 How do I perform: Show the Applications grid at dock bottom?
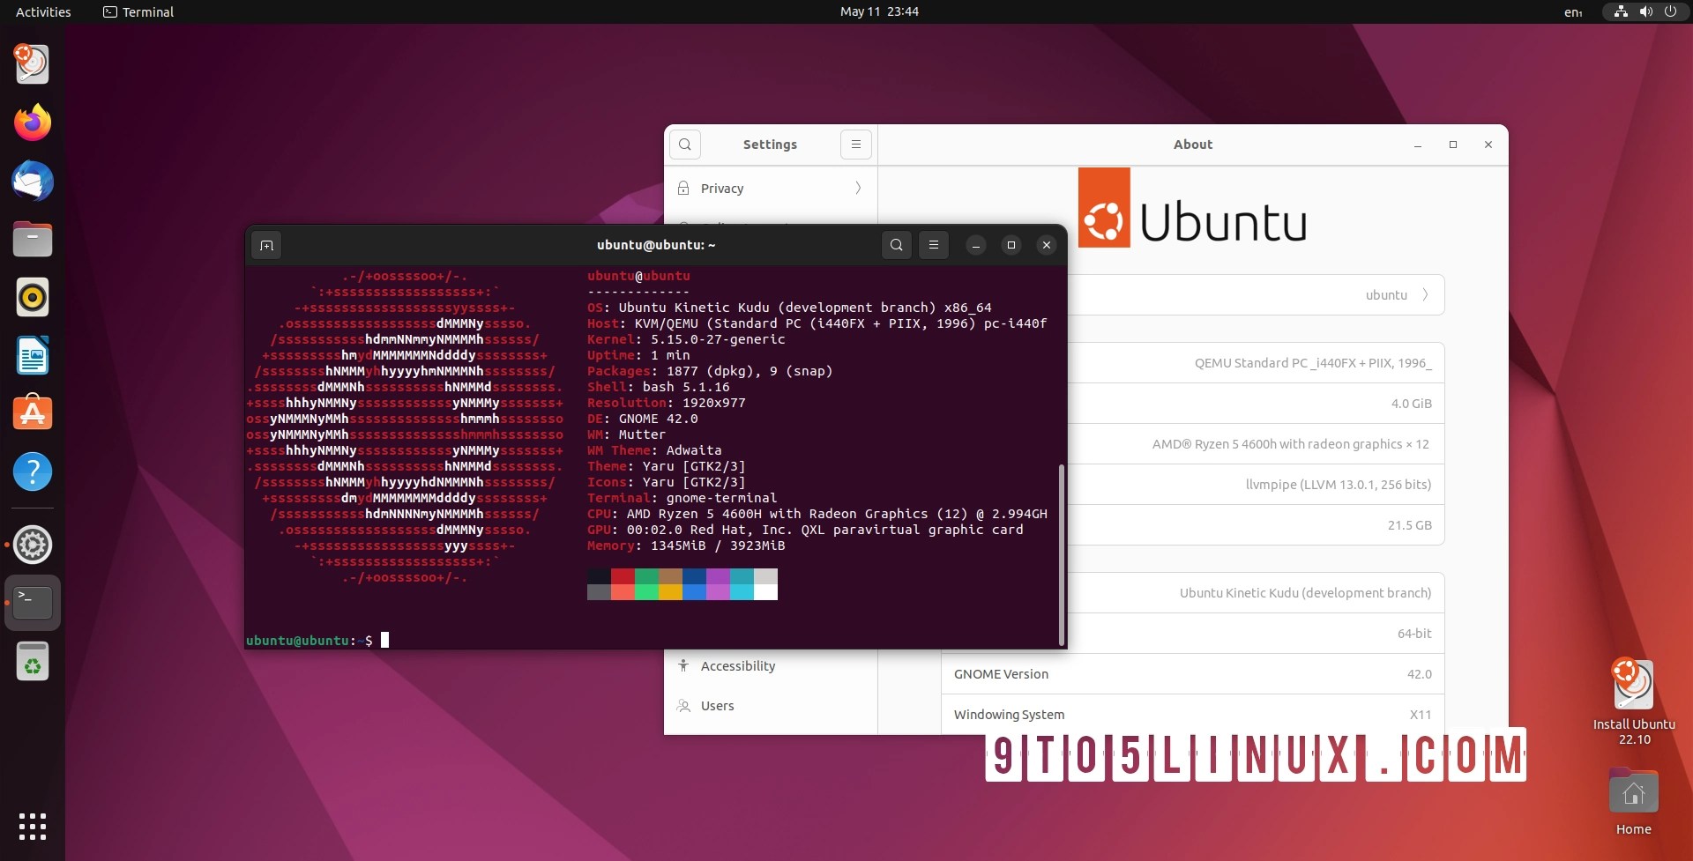(33, 827)
